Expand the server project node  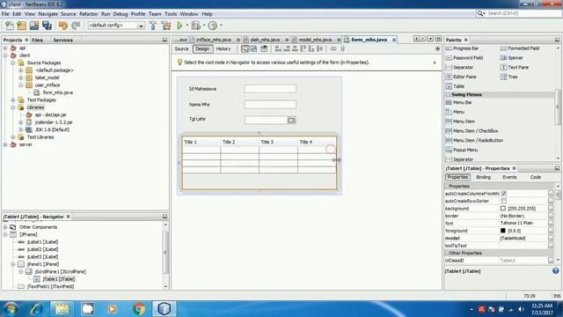tap(5, 144)
